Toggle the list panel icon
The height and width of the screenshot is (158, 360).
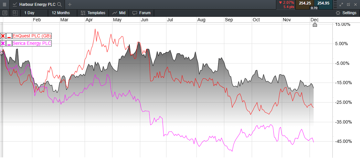5,13
